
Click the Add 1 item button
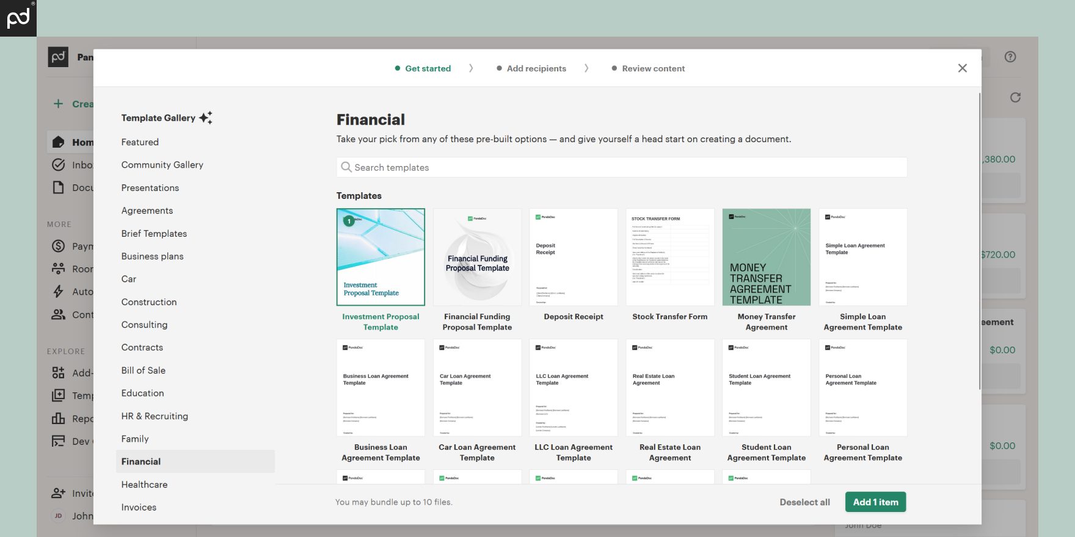[875, 502]
